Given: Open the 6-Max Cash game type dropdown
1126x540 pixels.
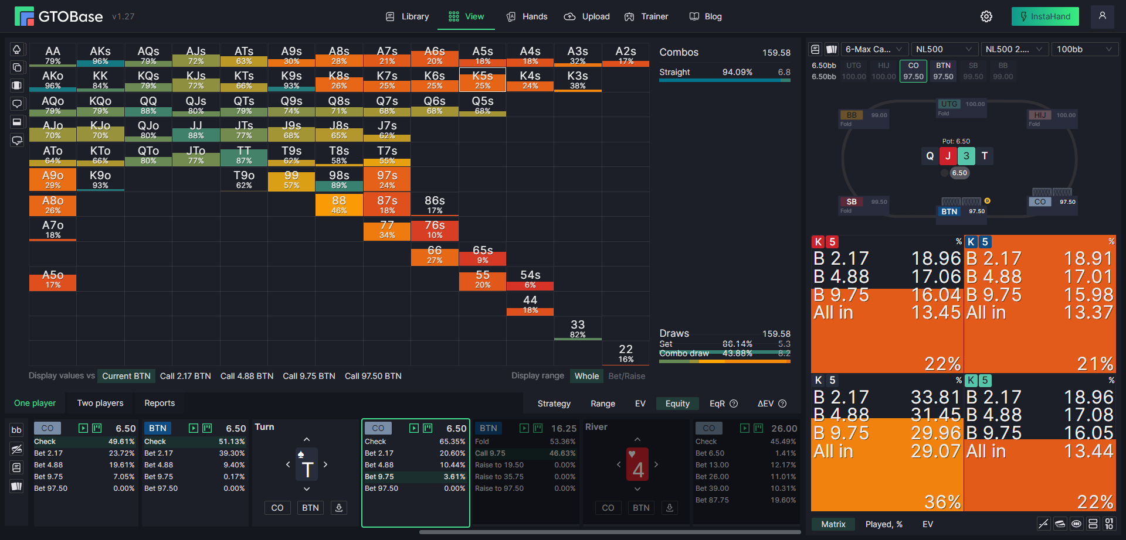Looking at the screenshot, I should pyautogui.click(x=874, y=49).
